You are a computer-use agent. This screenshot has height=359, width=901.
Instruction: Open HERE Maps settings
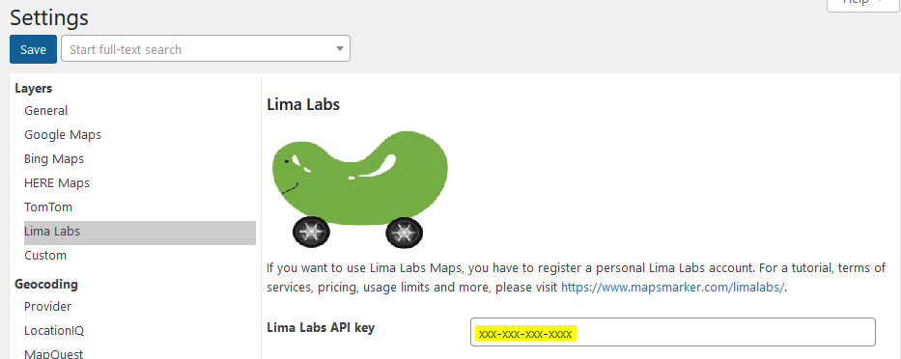pos(57,182)
